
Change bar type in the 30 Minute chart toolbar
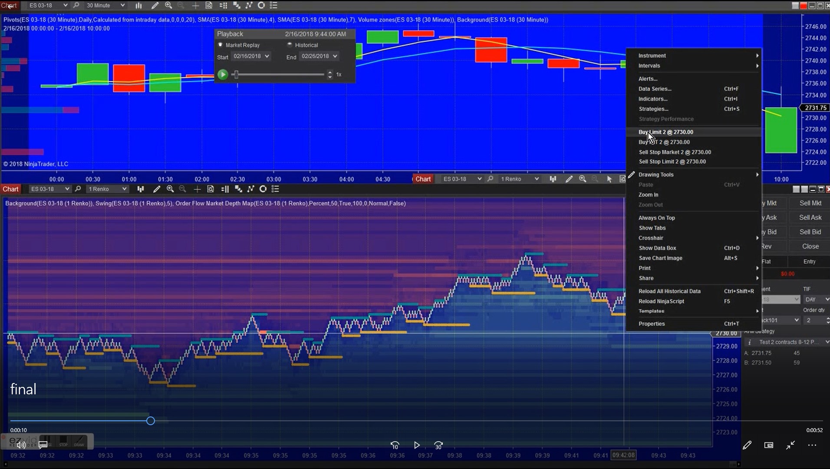(138, 5)
